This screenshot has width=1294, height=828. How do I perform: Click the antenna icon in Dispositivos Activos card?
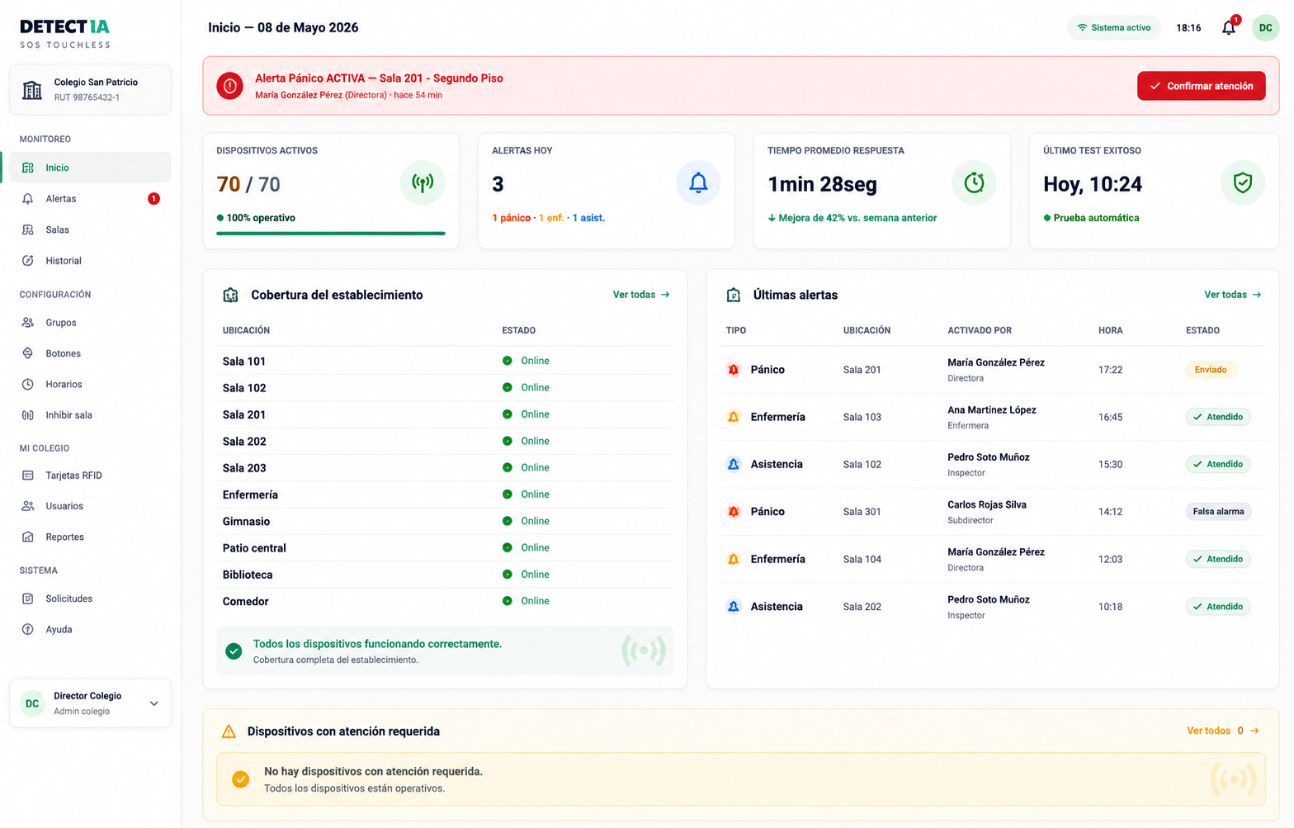423,182
